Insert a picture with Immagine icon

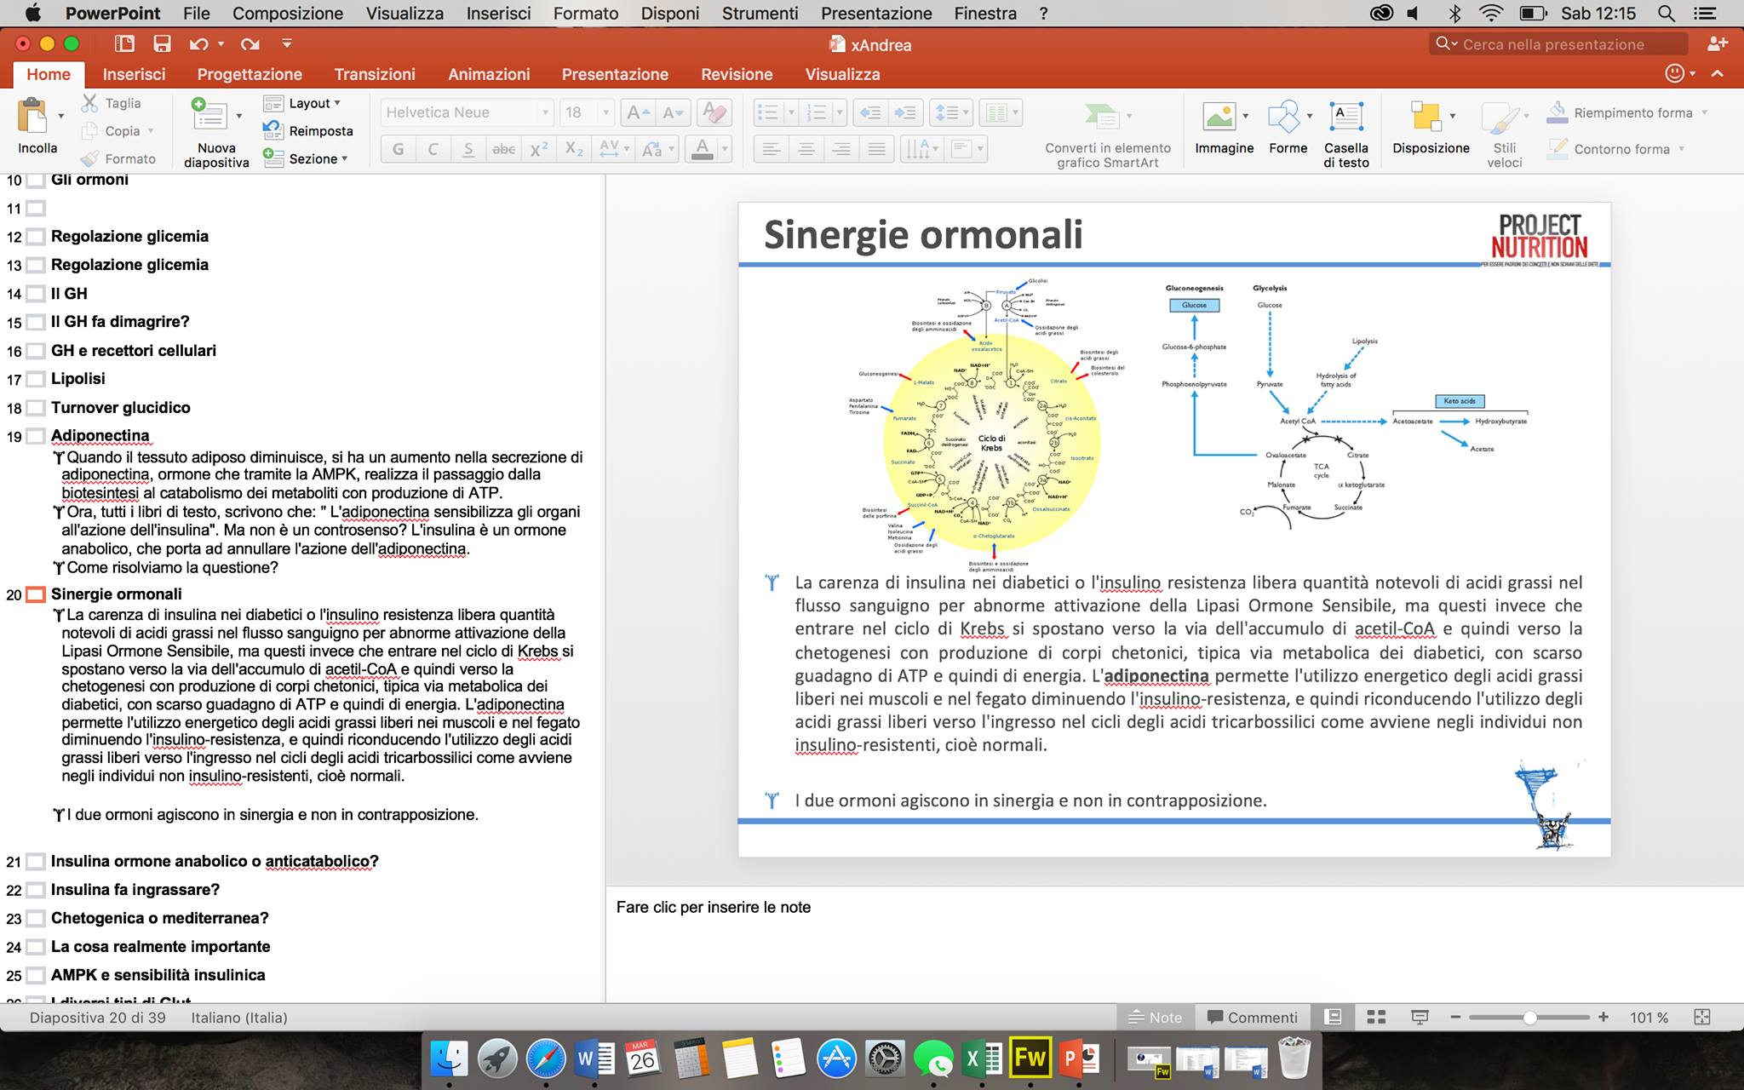pyautogui.click(x=1219, y=117)
